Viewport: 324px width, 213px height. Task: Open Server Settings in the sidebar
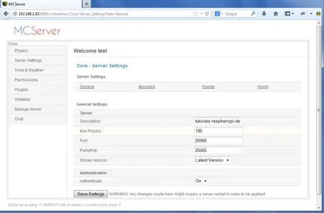tap(38, 60)
